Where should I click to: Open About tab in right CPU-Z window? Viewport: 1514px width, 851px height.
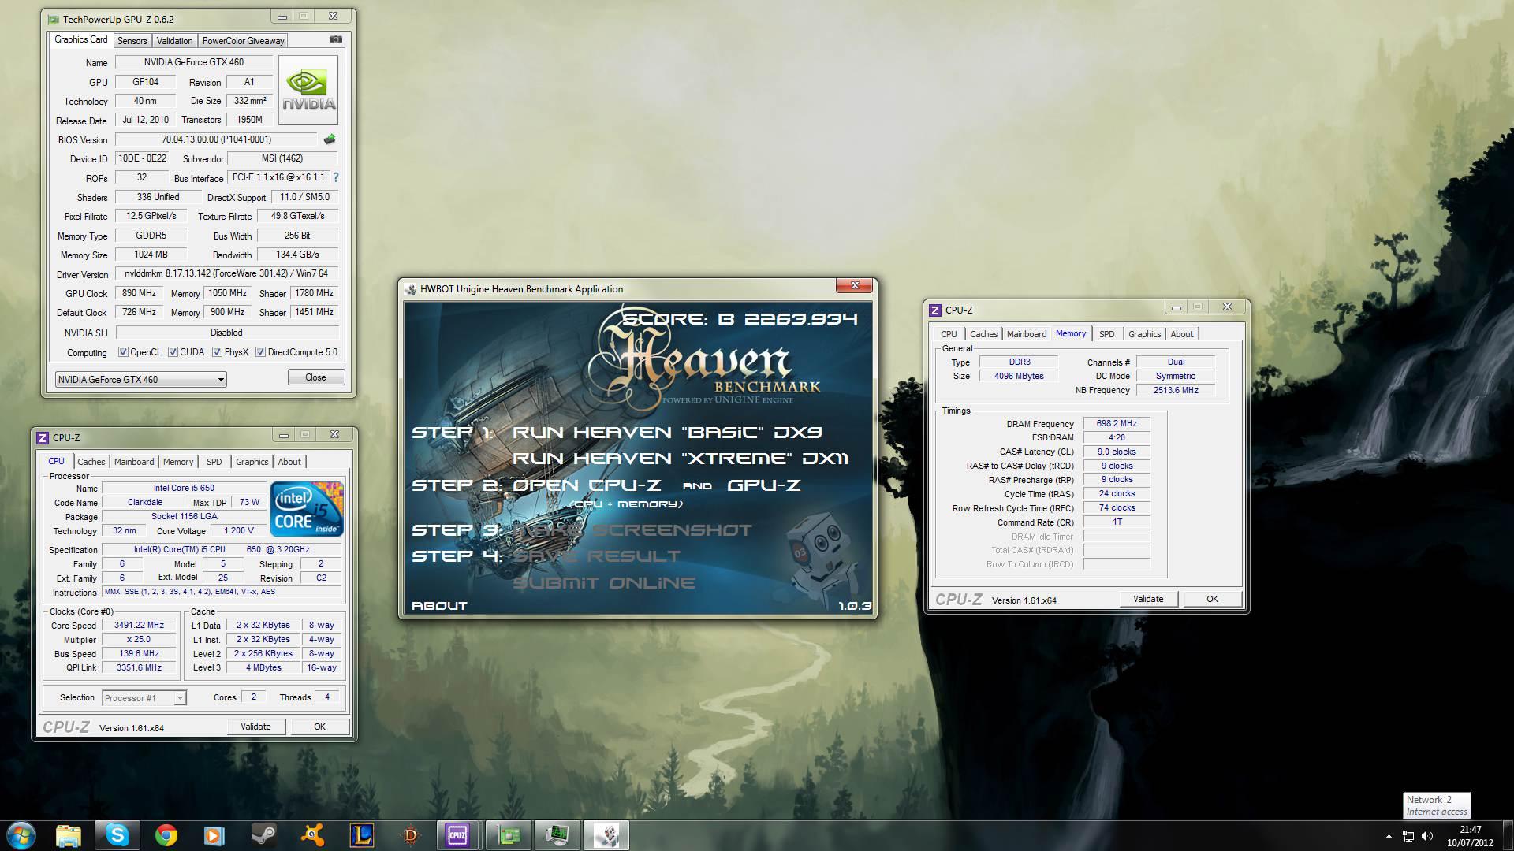(x=1181, y=334)
